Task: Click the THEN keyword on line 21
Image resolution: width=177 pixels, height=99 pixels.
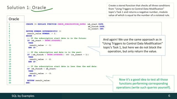Action: [x=31, y=71]
